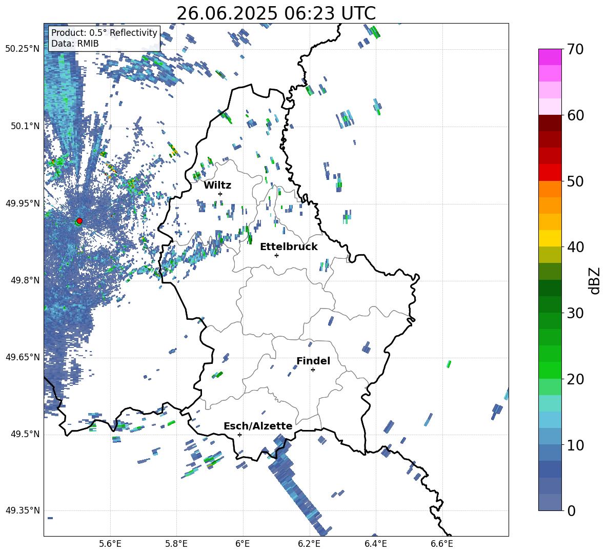Click the colorbar tick value 10
The height and width of the screenshot is (554, 607).
(575, 445)
